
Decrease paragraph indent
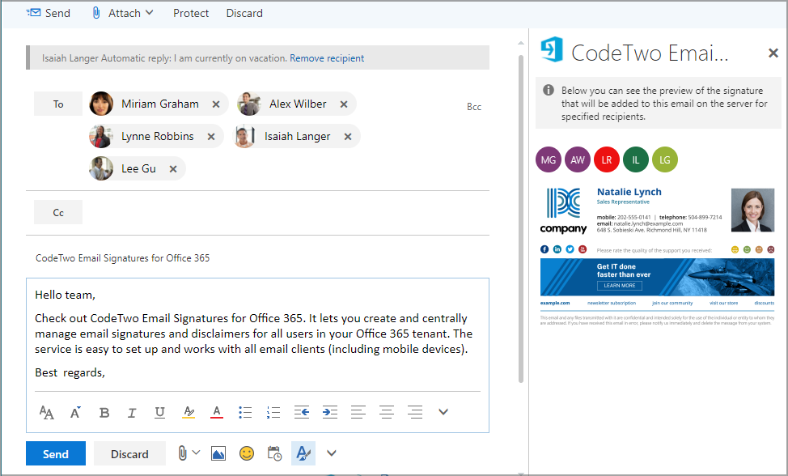302,413
